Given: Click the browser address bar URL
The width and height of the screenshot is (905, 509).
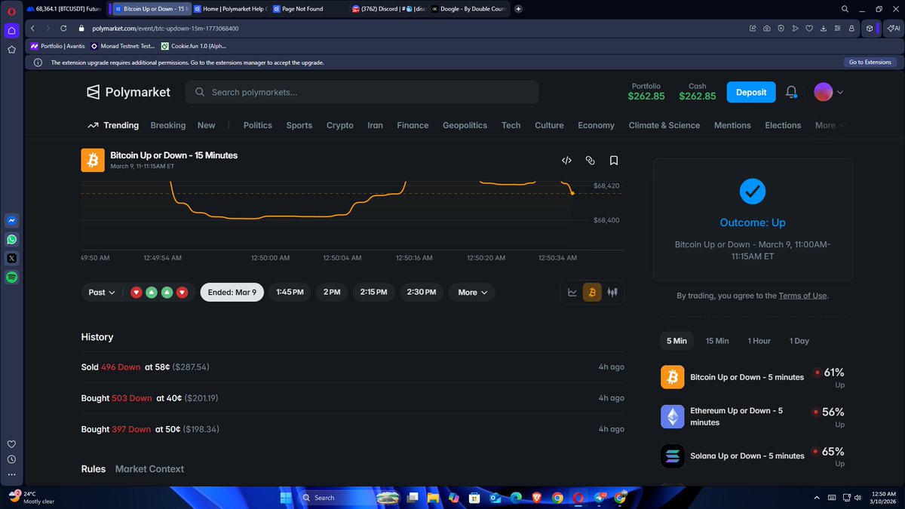Looking at the screenshot, I should 165,29.
